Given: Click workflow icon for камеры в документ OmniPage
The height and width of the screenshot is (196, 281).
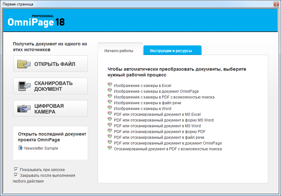Looking at the screenshot, I should (x=110, y=90).
